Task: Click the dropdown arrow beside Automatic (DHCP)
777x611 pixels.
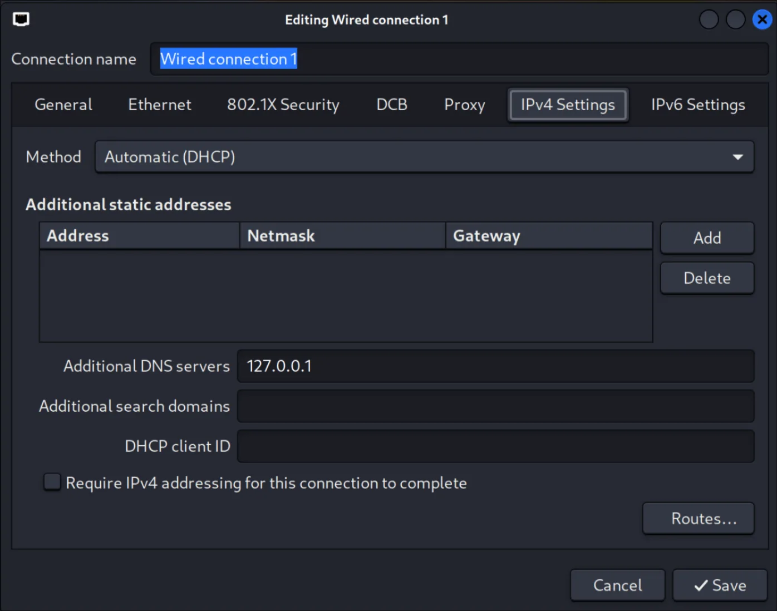Action: 738,156
